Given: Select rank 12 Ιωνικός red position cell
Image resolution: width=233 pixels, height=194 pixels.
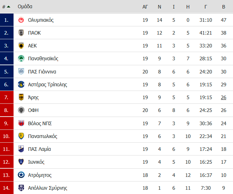Looking at the screenshot, I should (7, 162).
